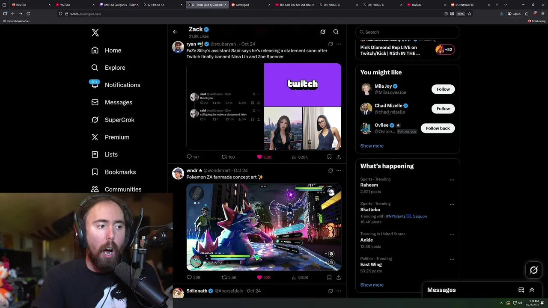
Task: Click Show more under You might like
Action: pos(372,146)
